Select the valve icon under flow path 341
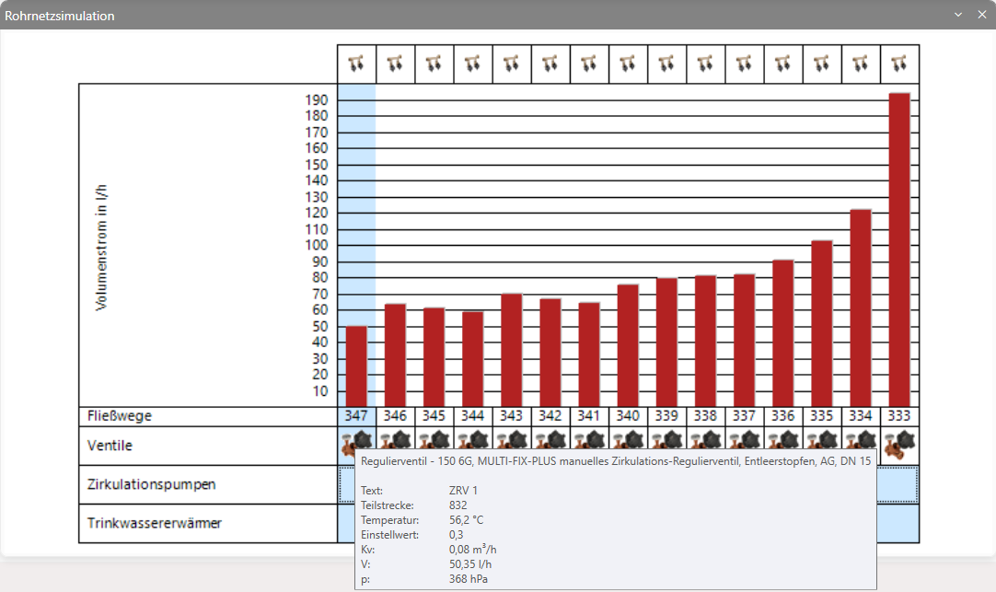The width and height of the screenshot is (996, 592). (589, 439)
